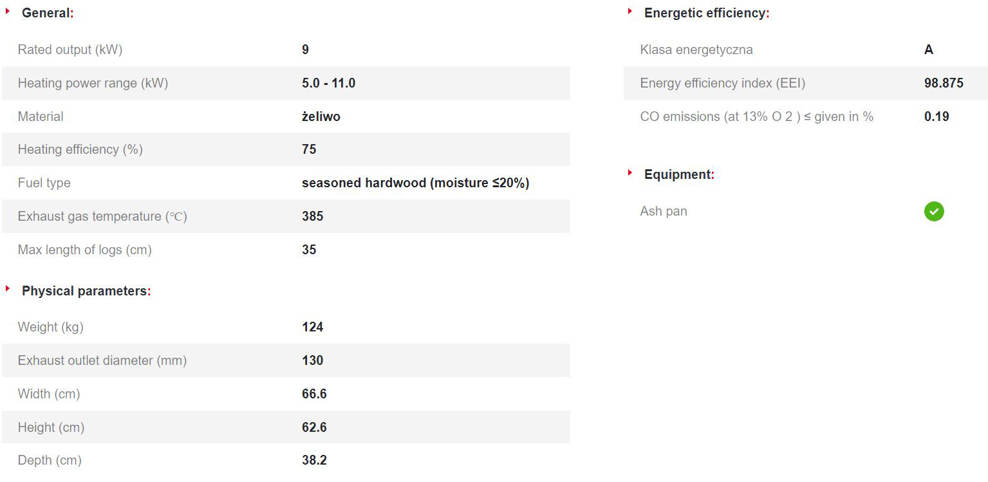Click the Heating power range value 5.0 - 11.0
The width and height of the screenshot is (988, 482).
tap(328, 83)
